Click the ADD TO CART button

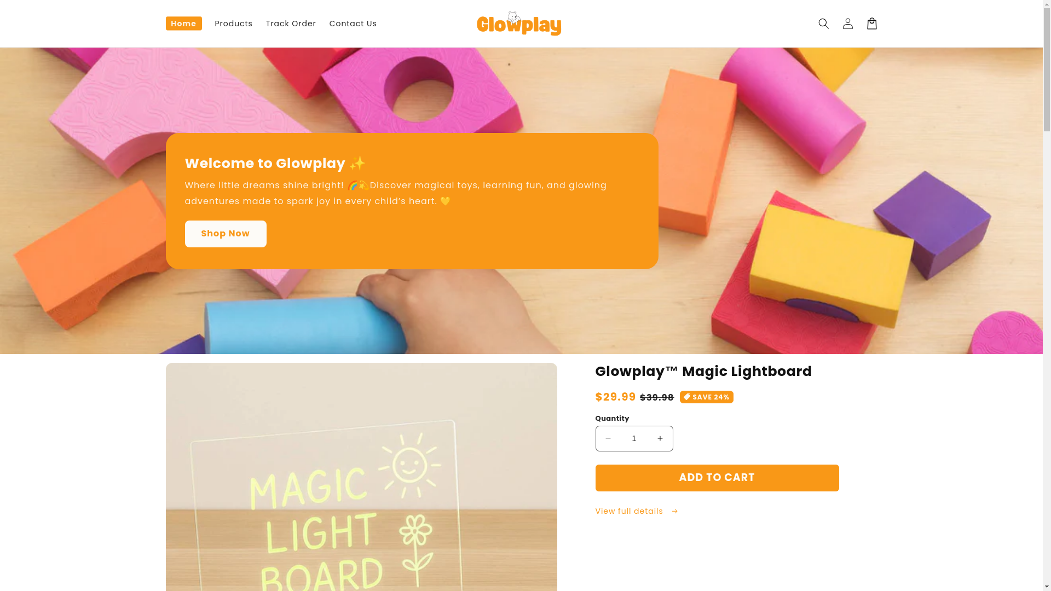point(717,478)
